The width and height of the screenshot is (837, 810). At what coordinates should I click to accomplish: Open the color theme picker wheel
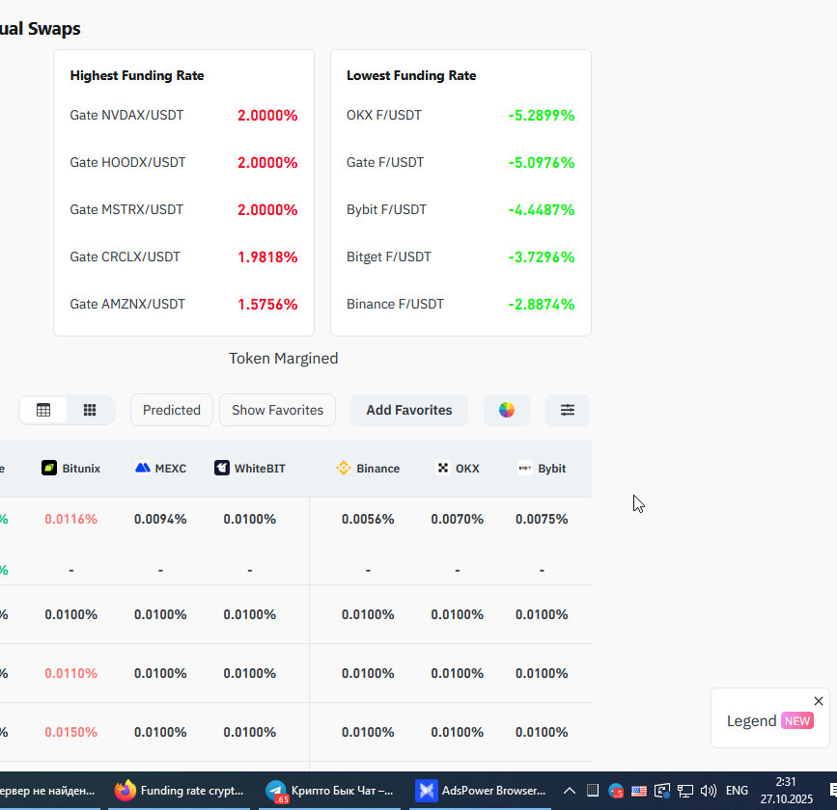pos(507,410)
